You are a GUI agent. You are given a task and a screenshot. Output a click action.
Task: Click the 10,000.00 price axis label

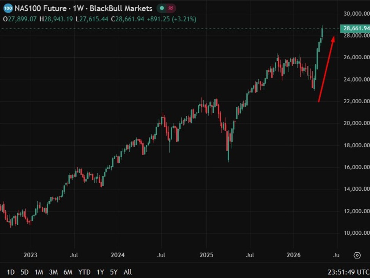(x=357, y=233)
